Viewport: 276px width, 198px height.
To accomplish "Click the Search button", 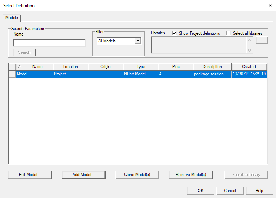I will 24,52.
